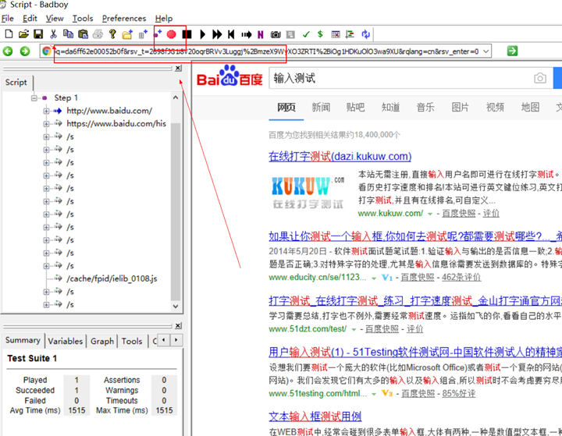Click the camera image search icon
Screen dimensions: 562x436
[540, 78]
